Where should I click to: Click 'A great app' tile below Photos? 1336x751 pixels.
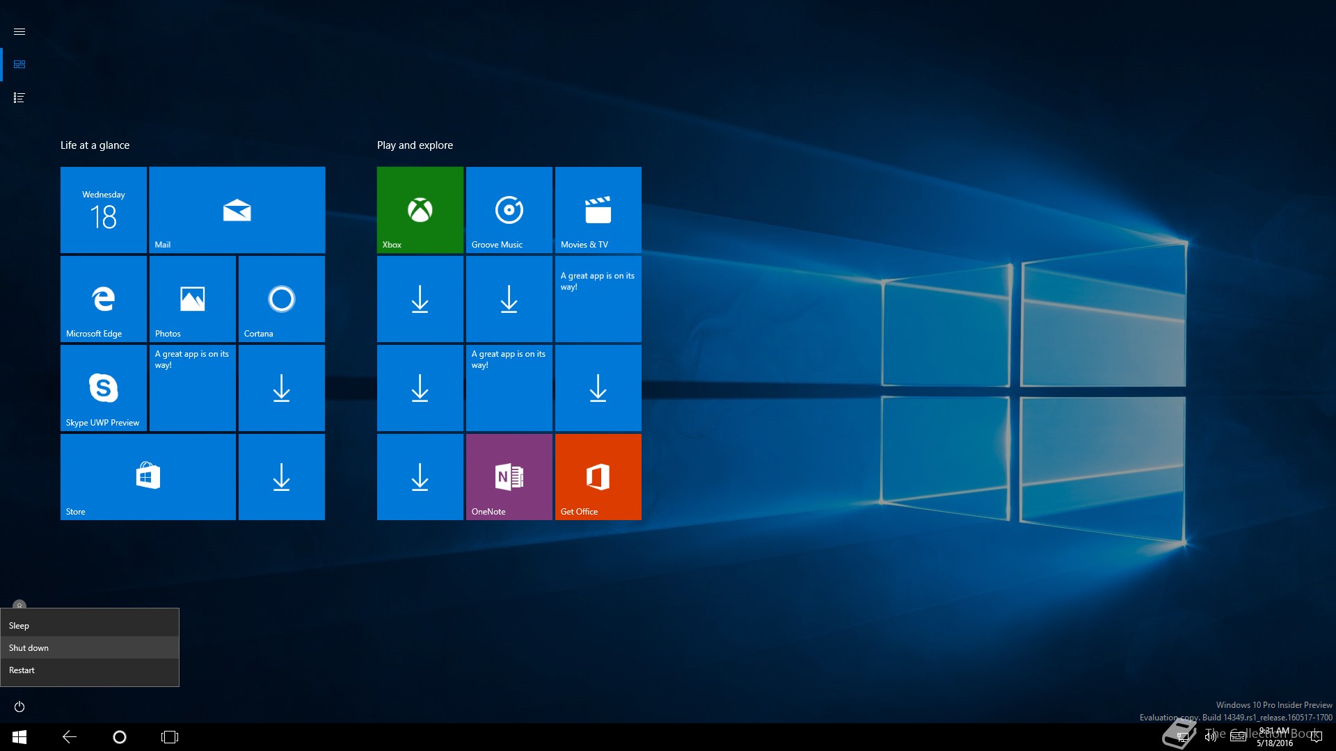pyautogui.click(x=193, y=388)
